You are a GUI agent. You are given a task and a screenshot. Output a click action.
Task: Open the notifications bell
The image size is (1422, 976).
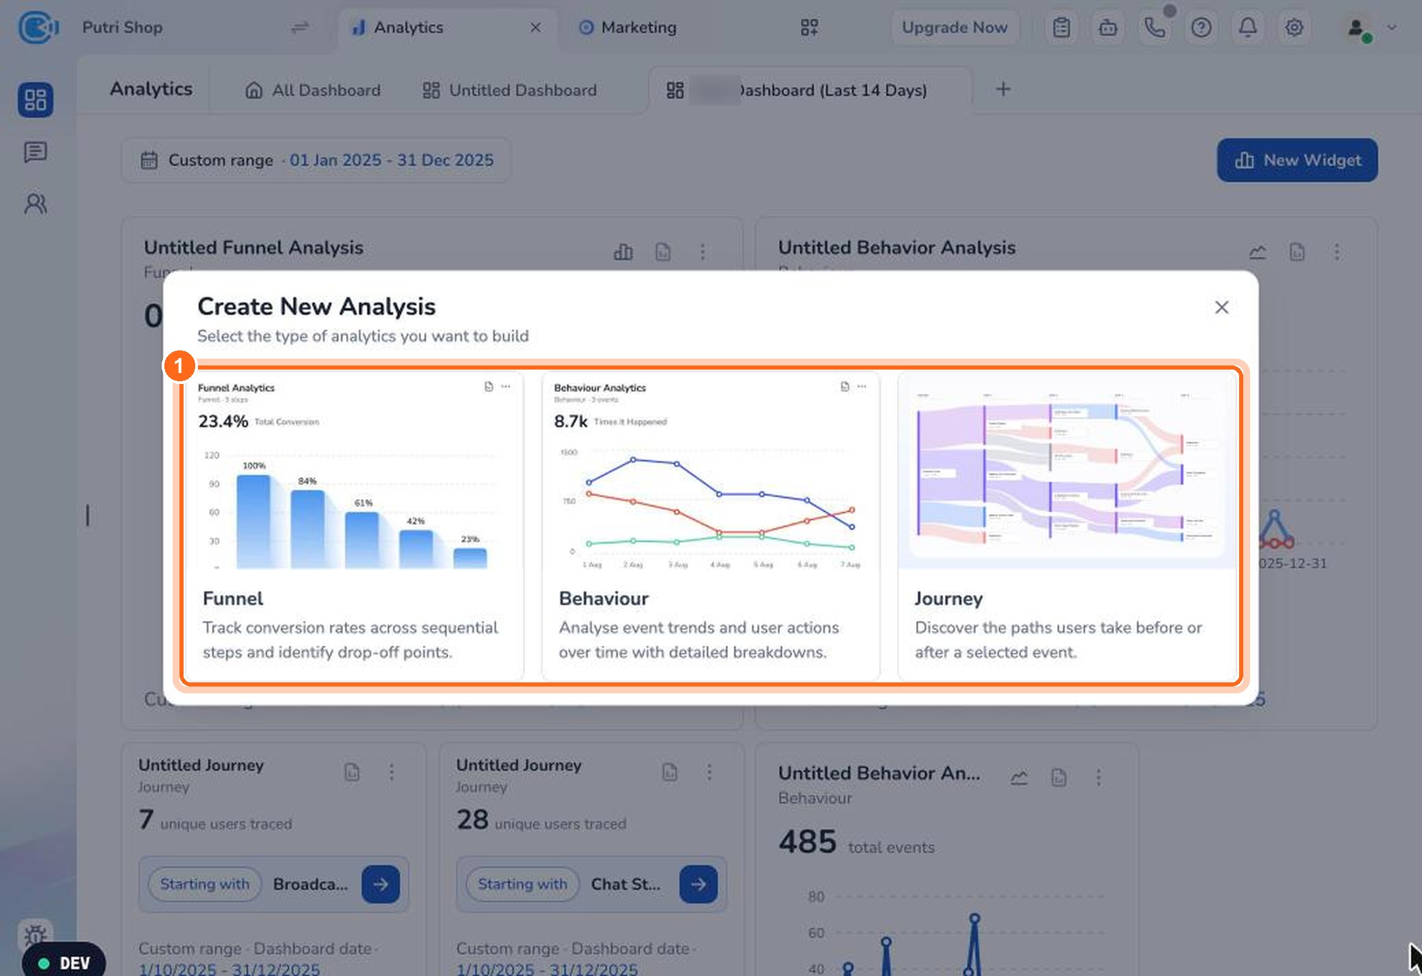(x=1248, y=27)
